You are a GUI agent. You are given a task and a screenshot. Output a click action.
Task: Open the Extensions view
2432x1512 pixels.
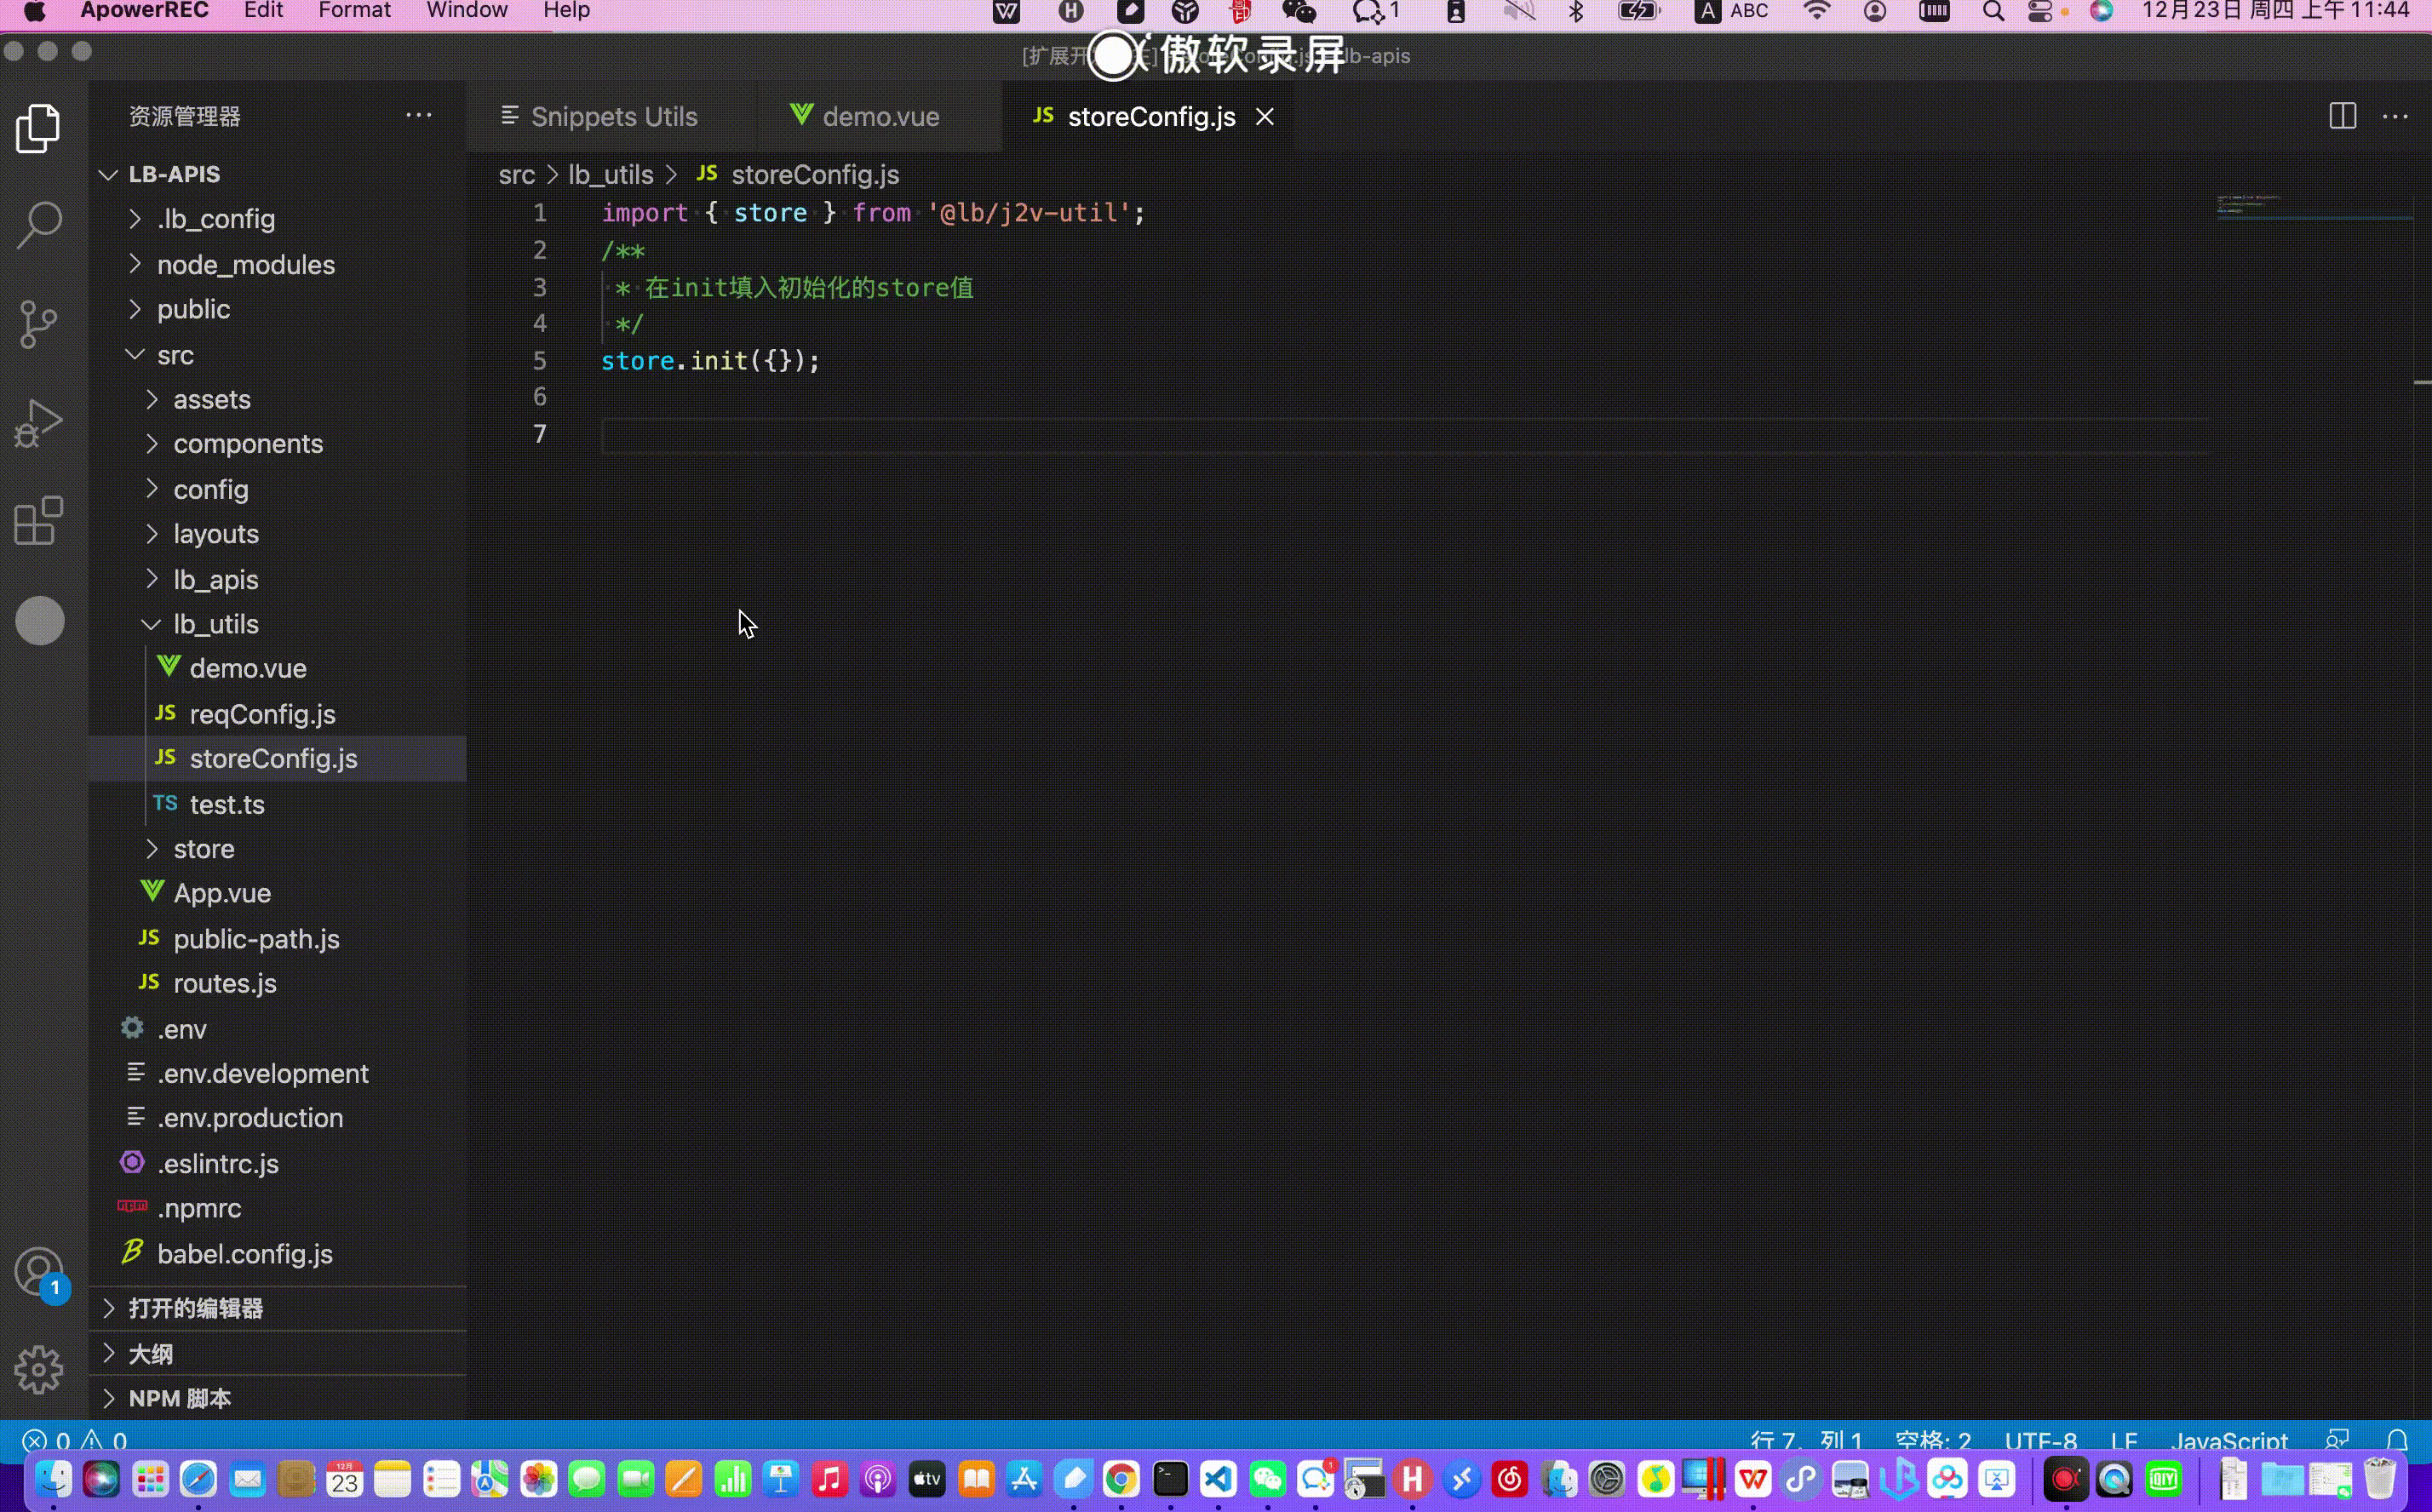[39, 520]
